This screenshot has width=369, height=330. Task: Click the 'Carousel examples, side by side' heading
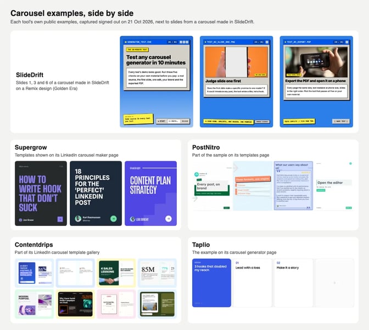tap(72, 13)
